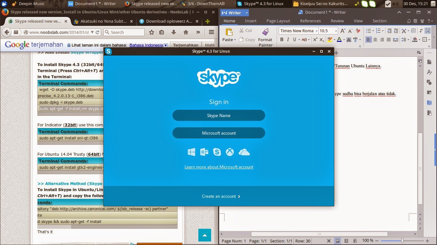Click Bahasa Indonesia link on translate bar
This screenshot has height=245, width=437.
146,45
